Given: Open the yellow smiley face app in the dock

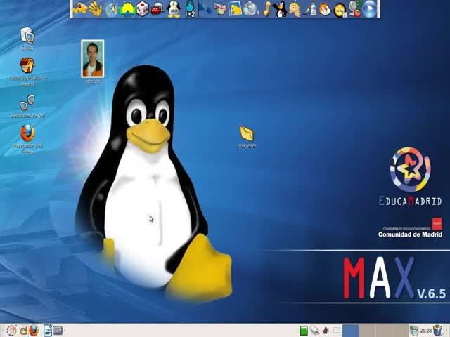Looking at the screenshot, I should (340, 10).
